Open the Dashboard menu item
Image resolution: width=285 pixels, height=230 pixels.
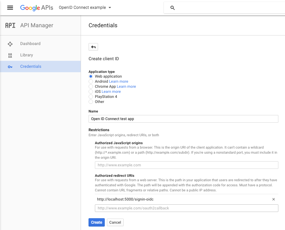(x=30, y=44)
